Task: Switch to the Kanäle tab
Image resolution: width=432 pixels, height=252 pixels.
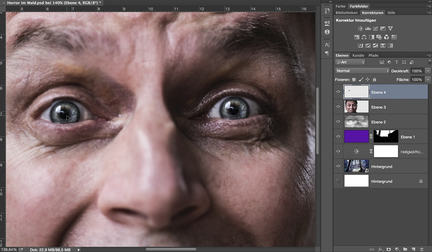Action: click(x=358, y=55)
